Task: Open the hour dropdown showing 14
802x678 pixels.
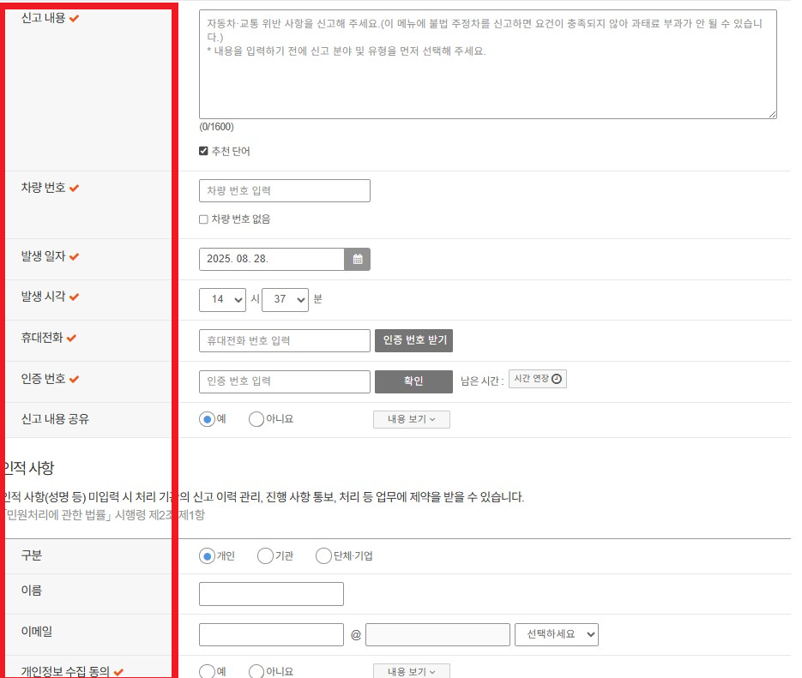Action: point(222,299)
